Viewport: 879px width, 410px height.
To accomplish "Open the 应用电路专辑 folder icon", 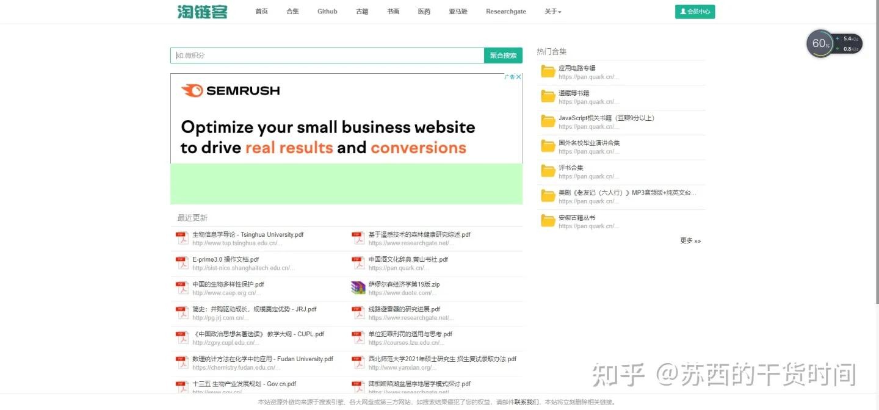I will [548, 72].
